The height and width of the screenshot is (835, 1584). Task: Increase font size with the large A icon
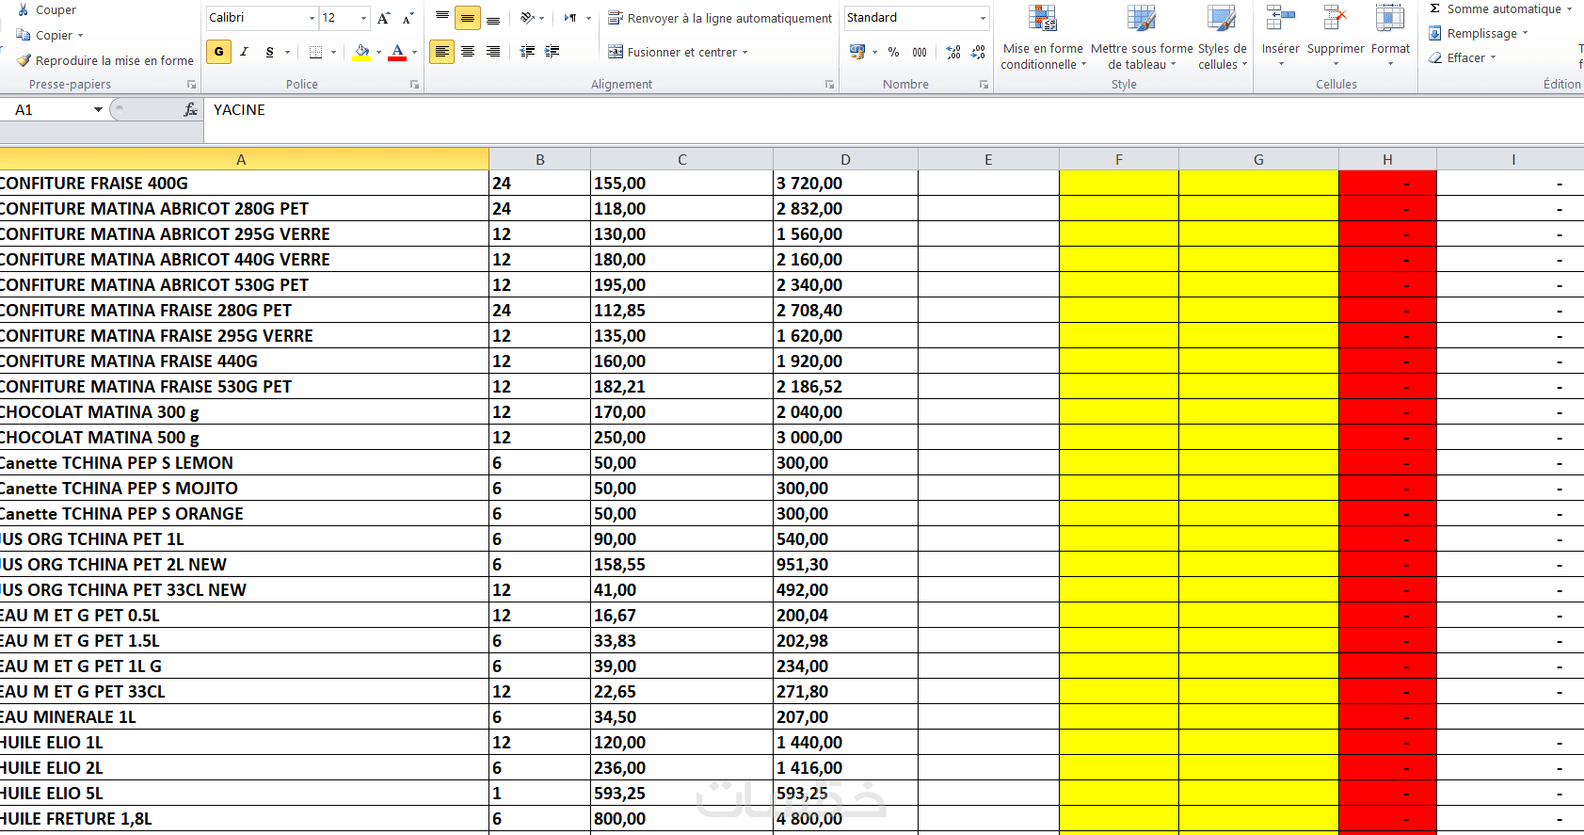click(384, 18)
